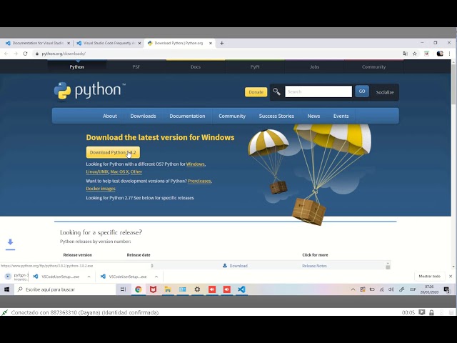Screen dimensions: 457x343
Task: Close the Visual Studio Code Frequently Asked tab
Action: 140,43
